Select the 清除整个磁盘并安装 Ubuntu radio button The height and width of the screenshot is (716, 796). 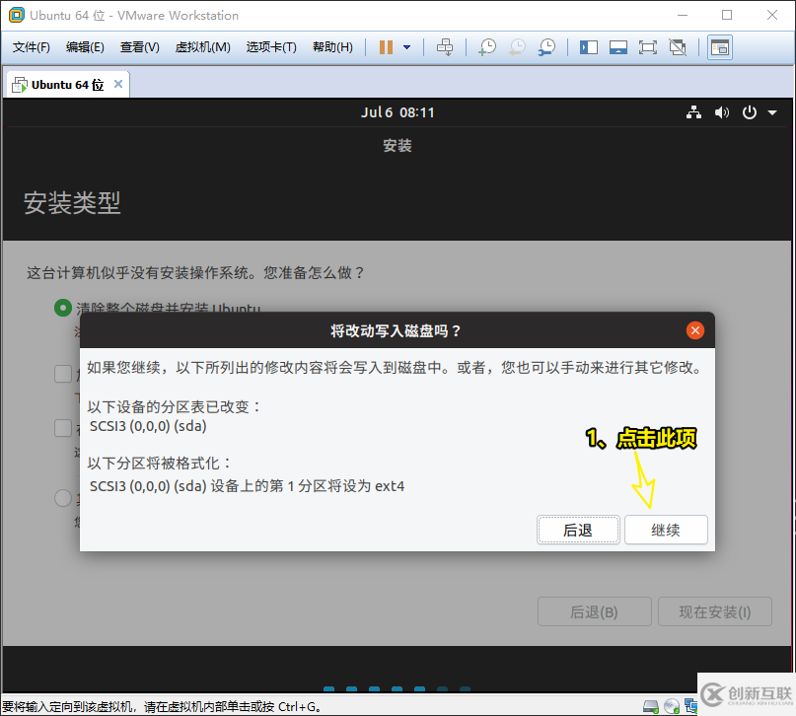point(63,308)
